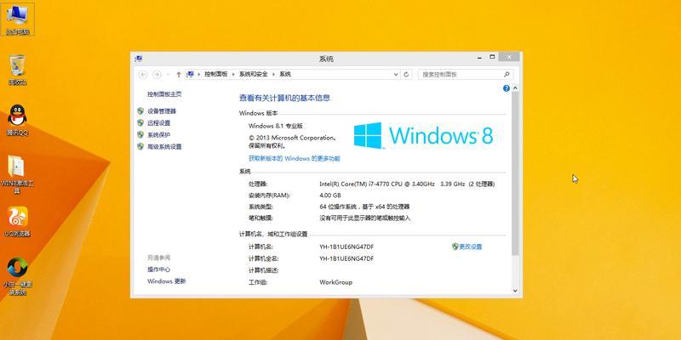Click shield icon beside 设备管理器
The height and width of the screenshot is (340, 681).
pyautogui.click(x=140, y=111)
